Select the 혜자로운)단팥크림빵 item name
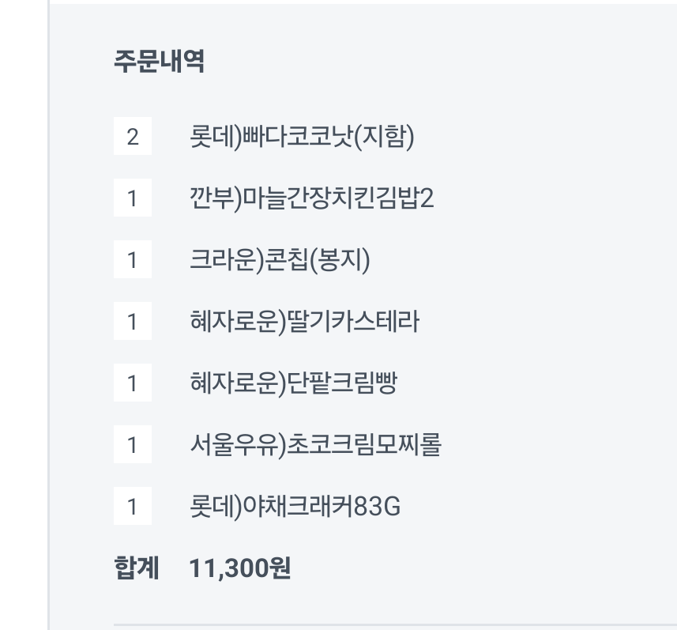The image size is (677, 630). click(293, 384)
